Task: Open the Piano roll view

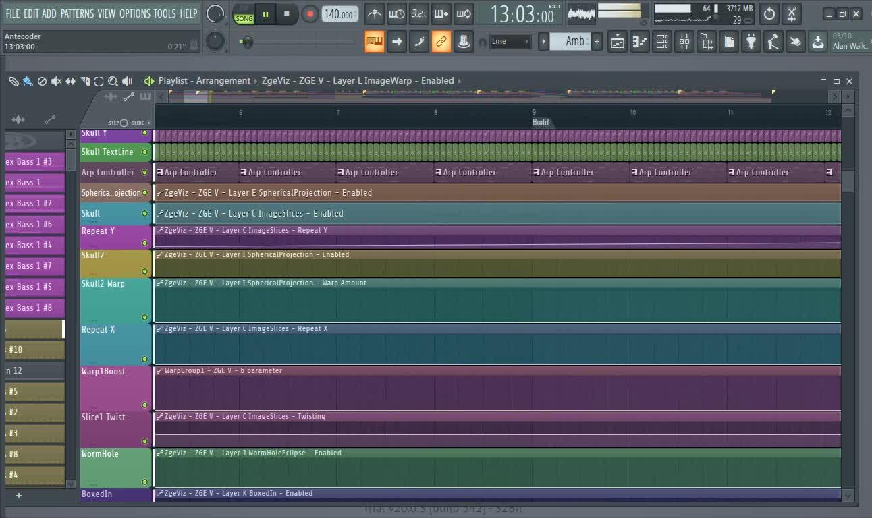Action: [640, 42]
